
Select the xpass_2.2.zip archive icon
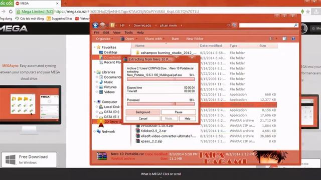(137, 141)
